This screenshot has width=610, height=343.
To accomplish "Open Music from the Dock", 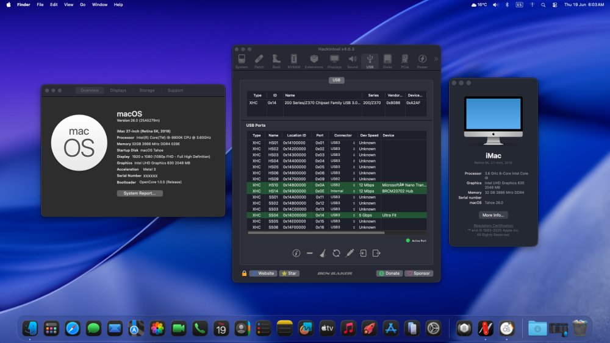I will click(348, 328).
